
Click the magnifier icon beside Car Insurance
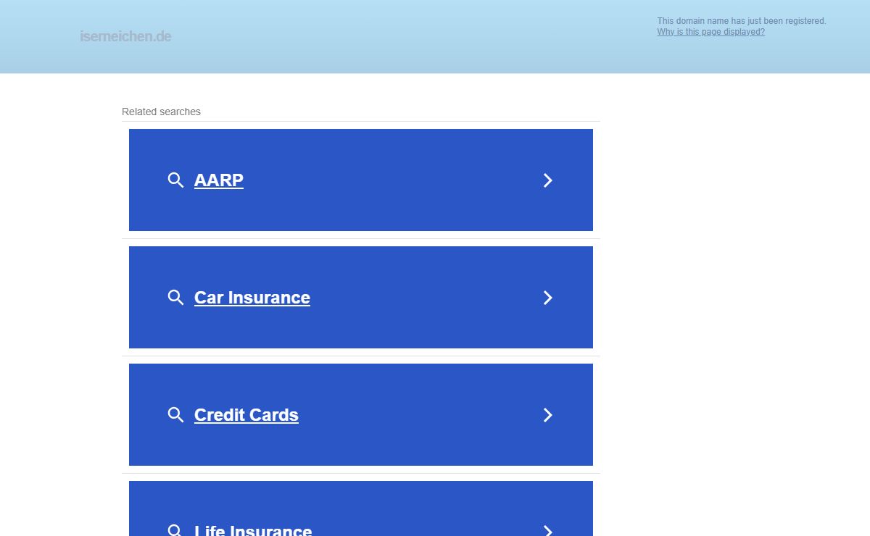pyautogui.click(x=175, y=298)
